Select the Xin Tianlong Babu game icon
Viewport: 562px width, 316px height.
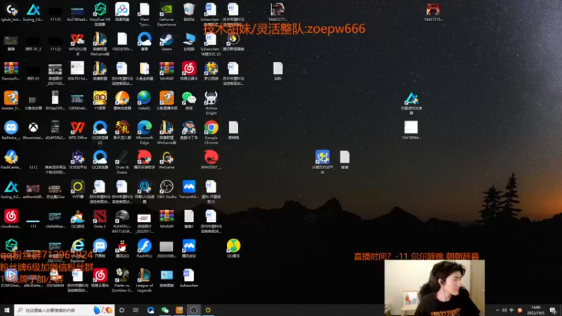pos(122,131)
